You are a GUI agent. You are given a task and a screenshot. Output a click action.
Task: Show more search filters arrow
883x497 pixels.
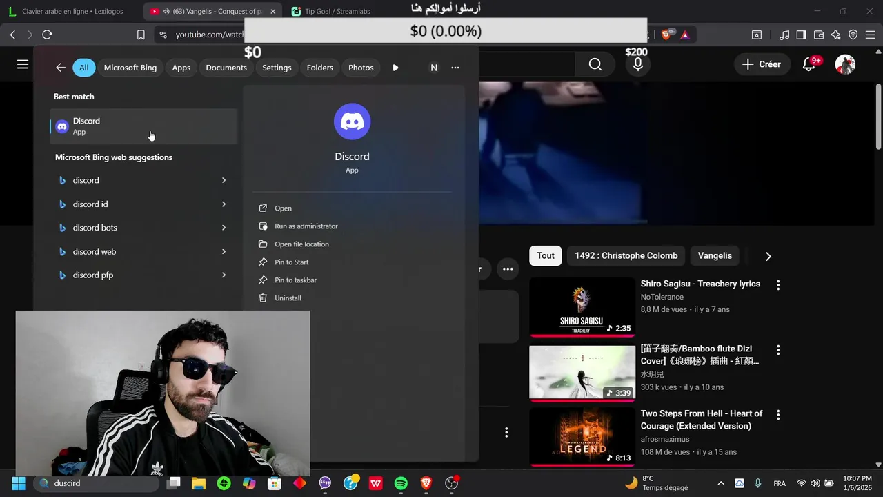click(x=395, y=68)
